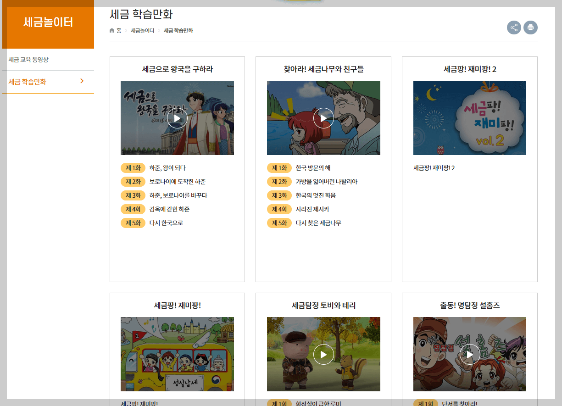The width and height of the screenshot is (562, 406).
Task: Select 세금 학습만화 in sidebar menu
Action: coord(28,82)
